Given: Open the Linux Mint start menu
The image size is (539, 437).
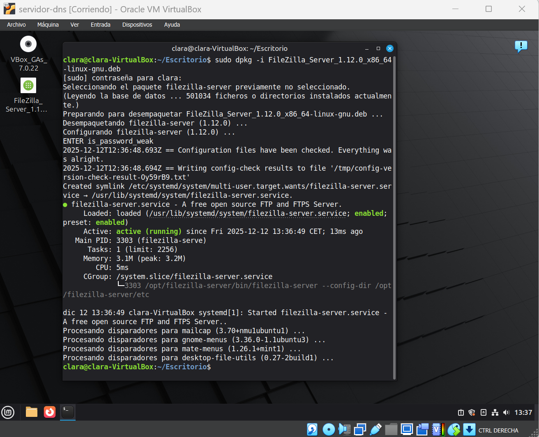Looking at the screenshot, I should pyautogui.click(x=8, y=412).
